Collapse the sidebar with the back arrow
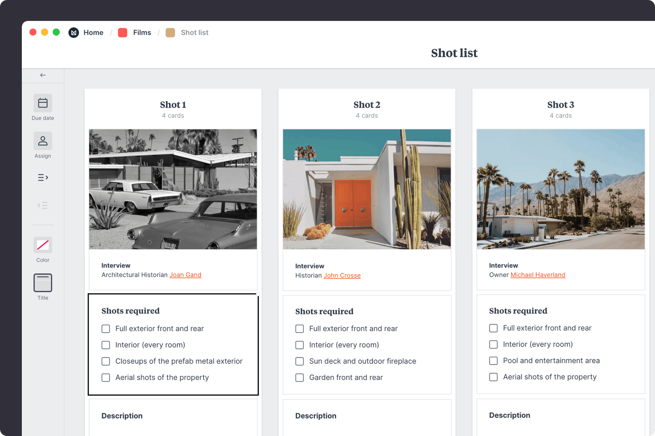Screen dimensions: 655x436 [x=42, y=75]
